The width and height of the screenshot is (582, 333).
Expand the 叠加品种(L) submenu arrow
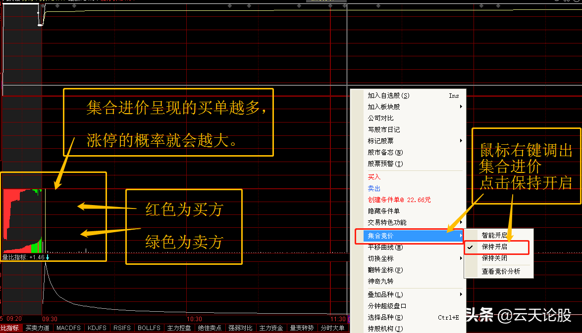[x=461, y=294]
